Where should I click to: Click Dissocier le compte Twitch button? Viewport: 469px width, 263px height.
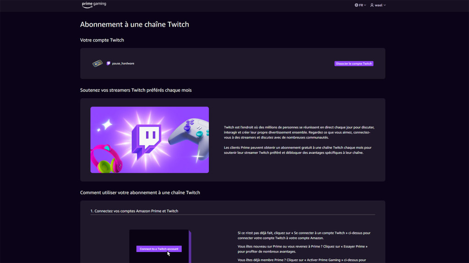point(354,63)
